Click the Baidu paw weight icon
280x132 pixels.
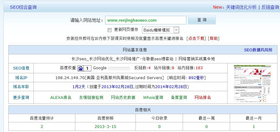84,68
